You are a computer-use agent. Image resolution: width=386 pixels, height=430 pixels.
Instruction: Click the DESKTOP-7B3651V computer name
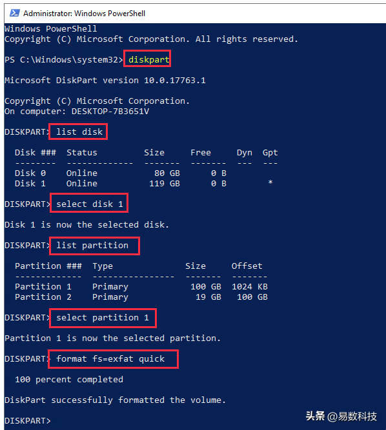pyautogui.click(x=110, y=112)
